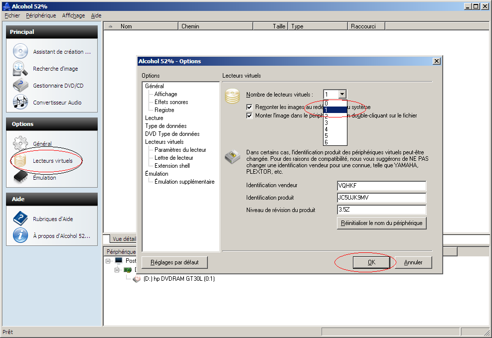The height and width of the screenshot is (338, 492).
Task: Open Lecteurs virtuels link in sidebar
Action: coord(53,161)
